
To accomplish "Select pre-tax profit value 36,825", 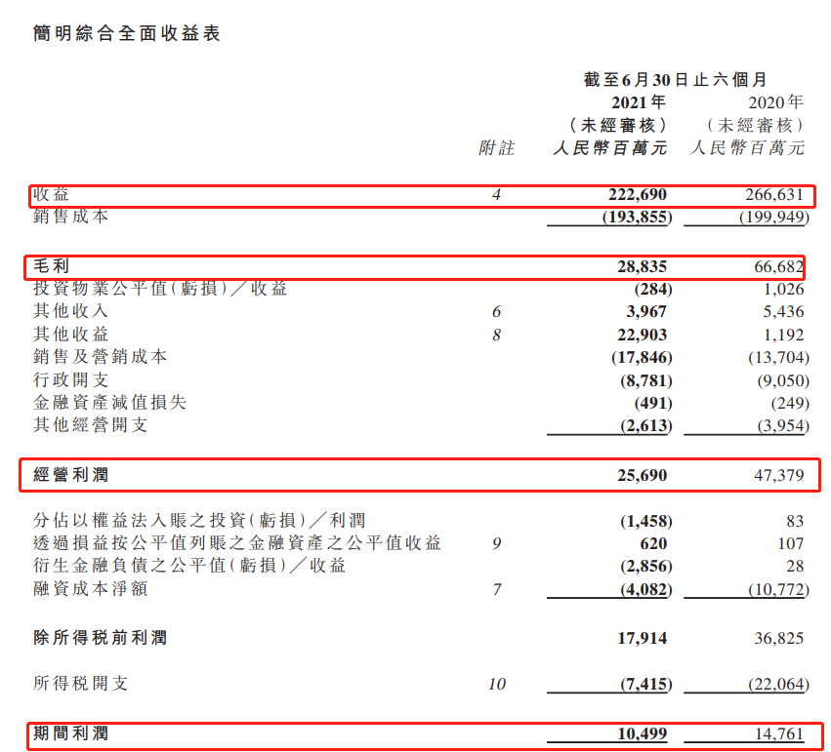I will click(779, 638).
